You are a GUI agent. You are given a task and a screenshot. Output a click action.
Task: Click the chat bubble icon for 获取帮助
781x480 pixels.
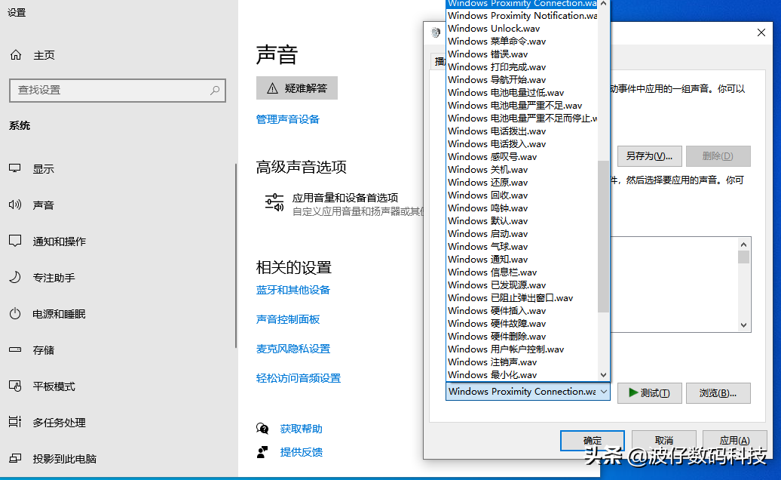(x=262, y=428)
